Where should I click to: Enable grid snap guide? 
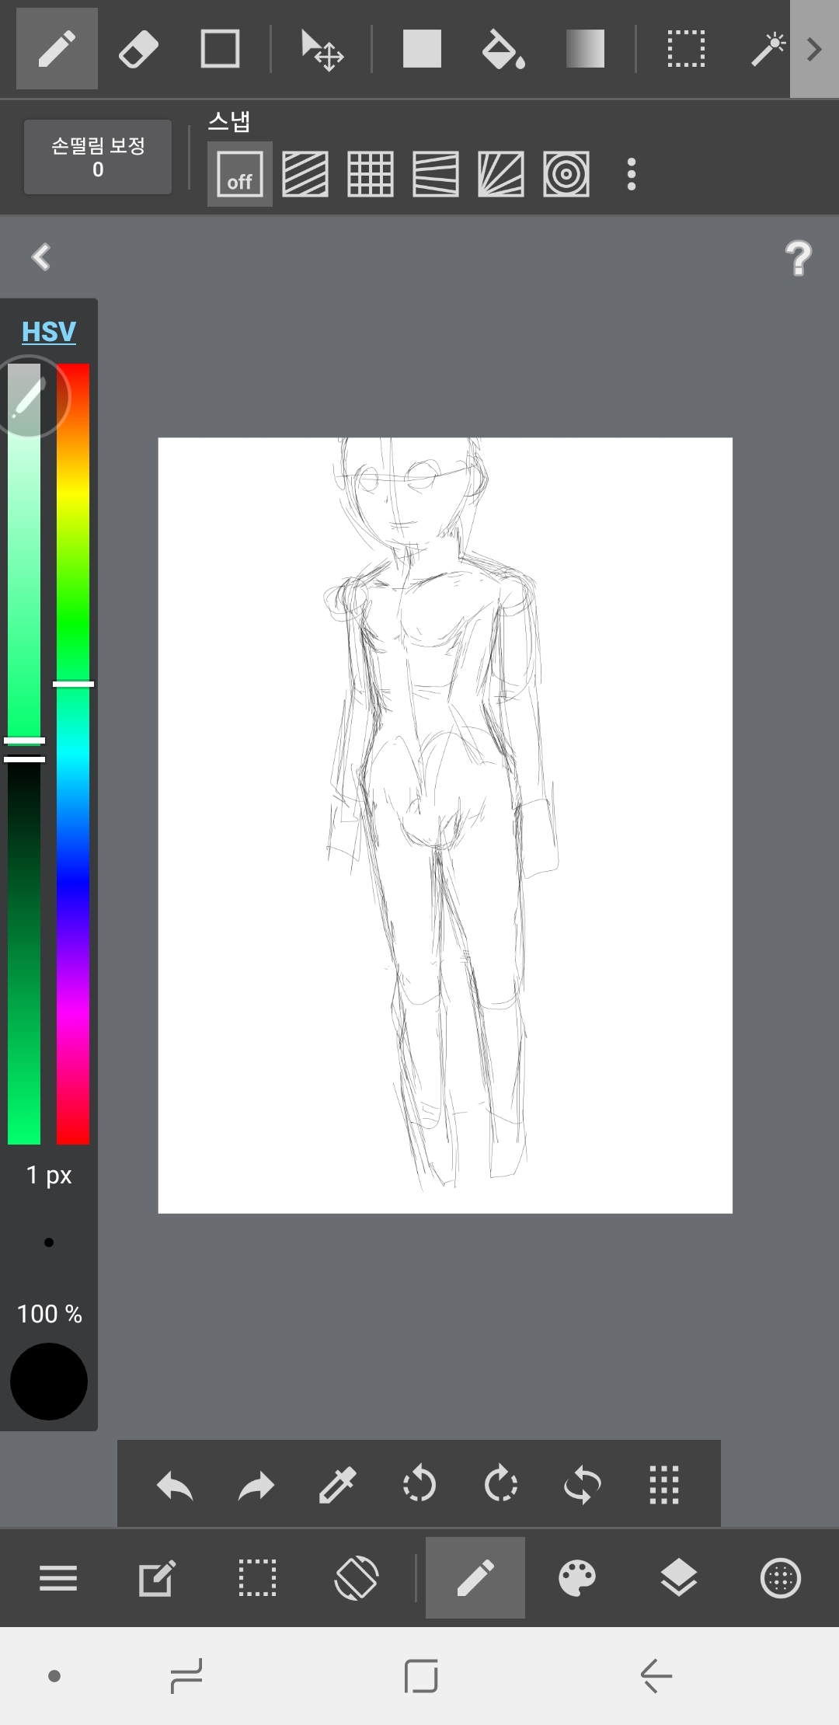tap(370, 173)
